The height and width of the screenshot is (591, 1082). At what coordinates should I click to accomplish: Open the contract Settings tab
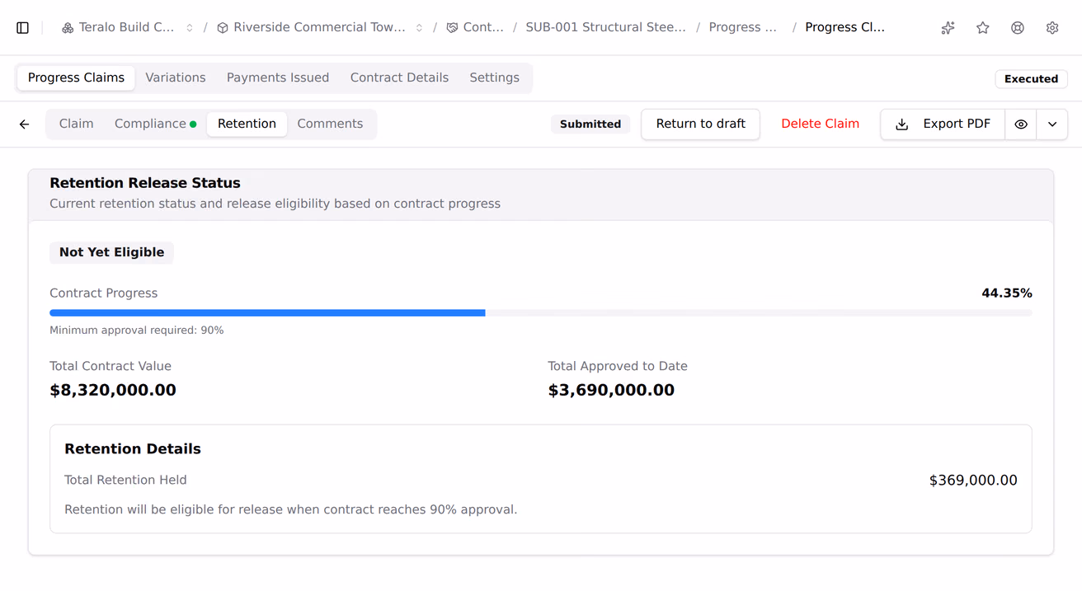(x=495, y=78)
